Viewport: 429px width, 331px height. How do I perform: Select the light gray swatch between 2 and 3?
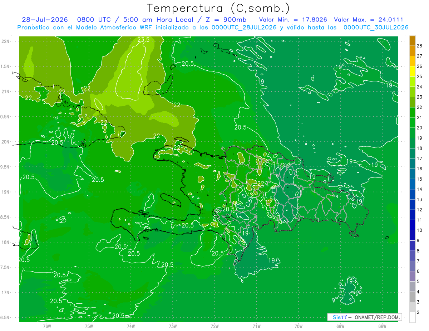coord(412,307)
